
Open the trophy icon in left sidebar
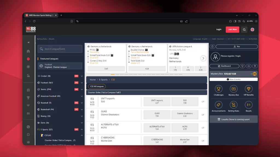[x=28, y=98]
